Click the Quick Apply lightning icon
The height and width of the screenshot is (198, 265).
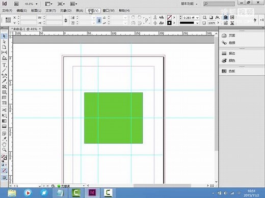[255, 20]
